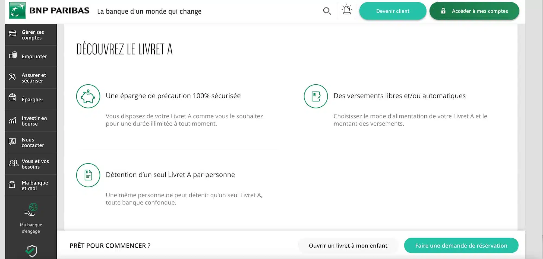
Task: Open the search magnifier icon
Action: (327, 11)
